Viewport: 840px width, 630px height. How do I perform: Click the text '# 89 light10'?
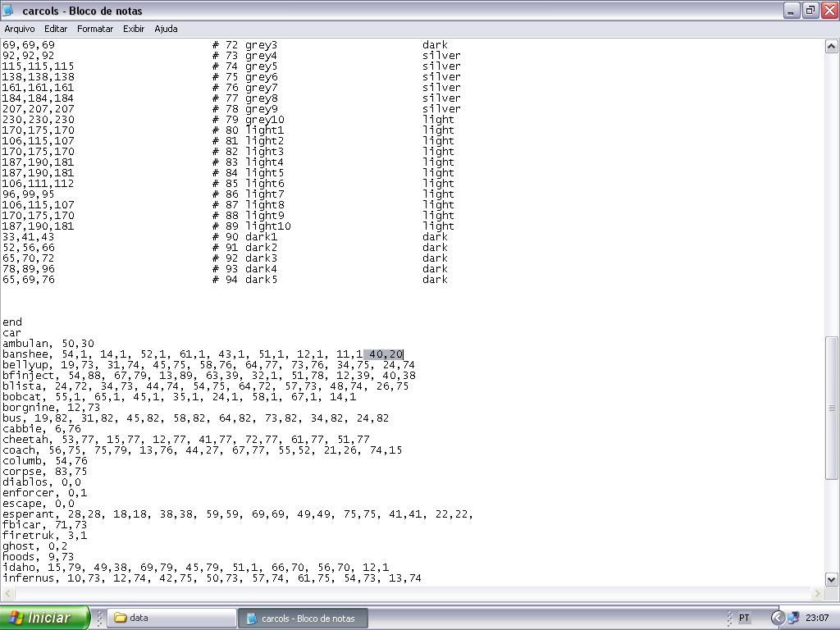click(251, 227)
